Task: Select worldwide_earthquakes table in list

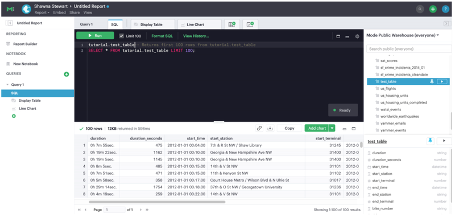Action: pos(400,117)
